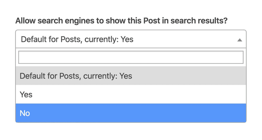262x140 pixels.
Task: Set search visibility to "No"
Action: (131, 113)
